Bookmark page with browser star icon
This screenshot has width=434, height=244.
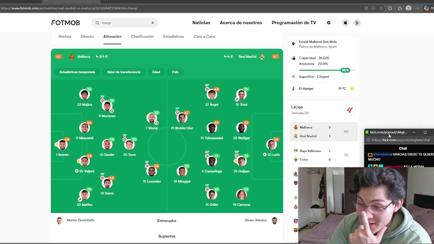point(381,8)
